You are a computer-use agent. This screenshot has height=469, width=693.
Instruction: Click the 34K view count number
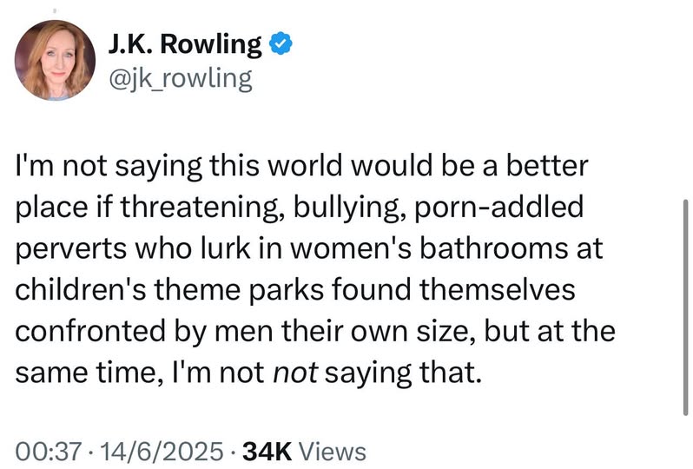click(269, 450)
